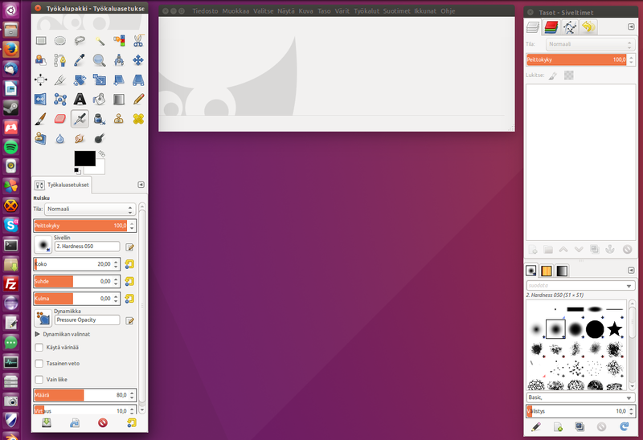Select the Bucket Fill tool
The width and height of the screenshot is (643, 440).
pos(99,100)
